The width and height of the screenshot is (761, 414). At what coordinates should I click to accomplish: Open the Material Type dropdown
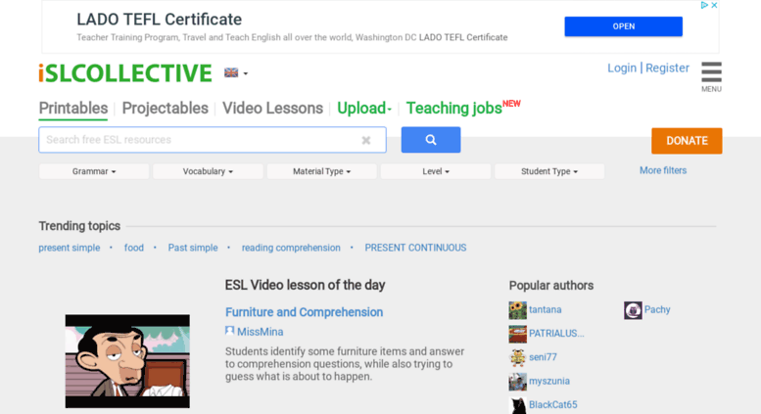point(322,171)
